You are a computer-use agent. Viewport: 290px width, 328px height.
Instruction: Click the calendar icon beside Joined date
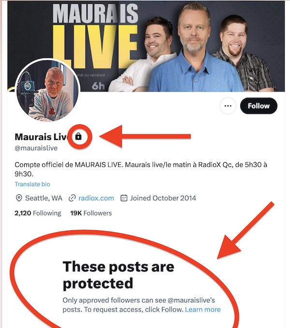(124, 198)
